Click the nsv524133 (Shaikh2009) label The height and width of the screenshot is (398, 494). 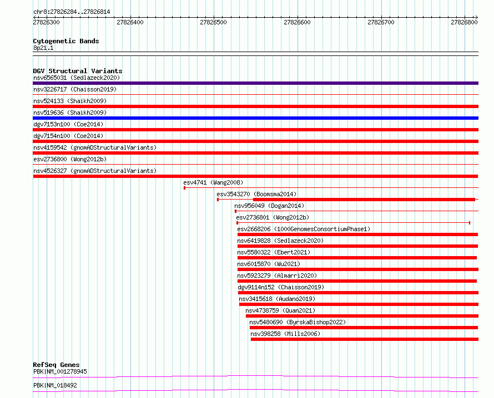pyautogui.click(x=70, y=101)
